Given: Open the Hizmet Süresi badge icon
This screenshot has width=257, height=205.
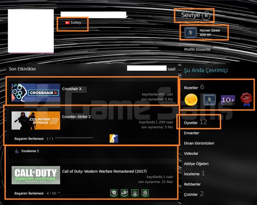Looking at the screenshot, I should 190,33.
